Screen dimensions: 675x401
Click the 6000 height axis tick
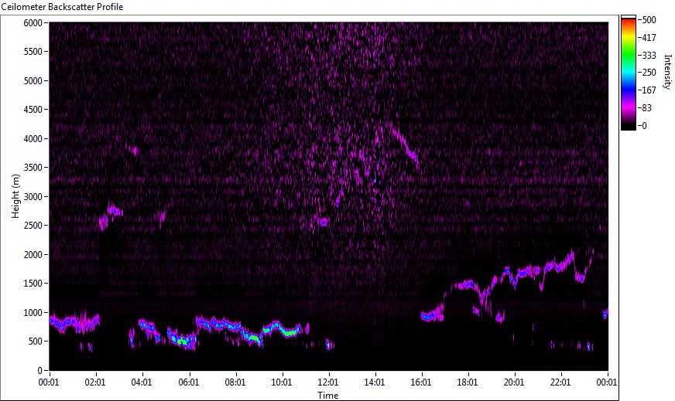(33, 22)
